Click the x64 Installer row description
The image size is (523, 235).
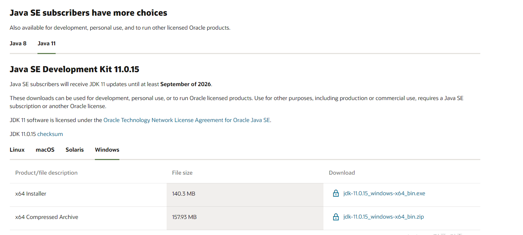point(31,194)
